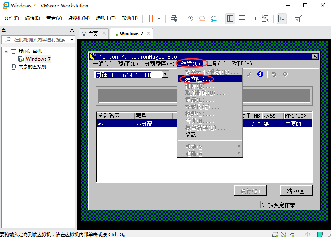Close the library panel
The image size is (331, 237).
point(72,31)
